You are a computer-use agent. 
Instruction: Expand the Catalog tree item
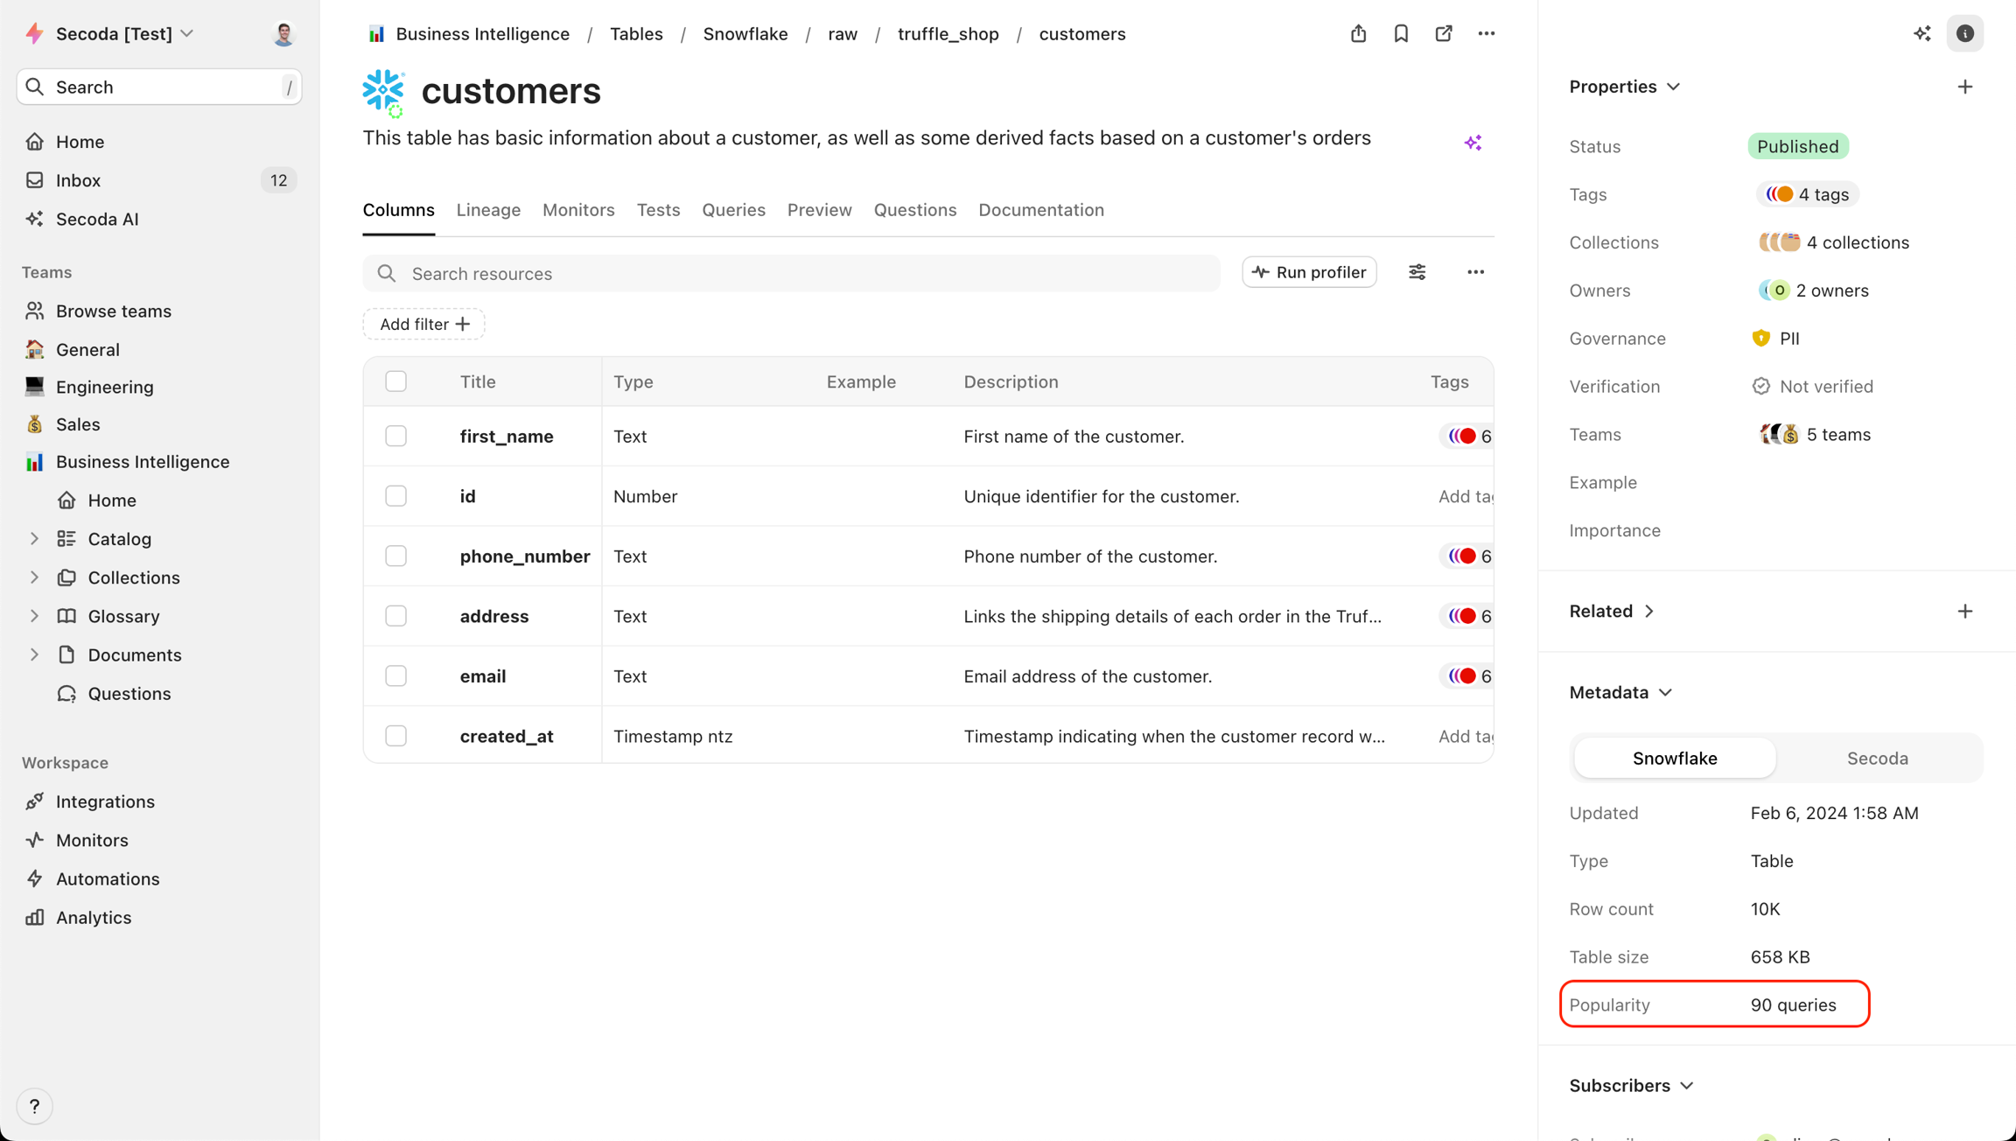coord(34,539)
